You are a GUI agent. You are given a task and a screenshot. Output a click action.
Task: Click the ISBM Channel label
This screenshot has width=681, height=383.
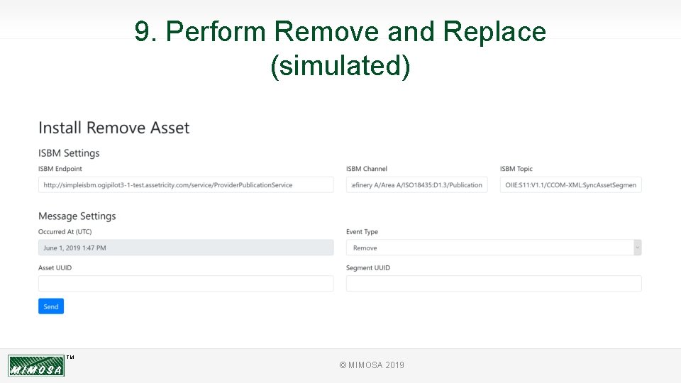click(367, 169)
